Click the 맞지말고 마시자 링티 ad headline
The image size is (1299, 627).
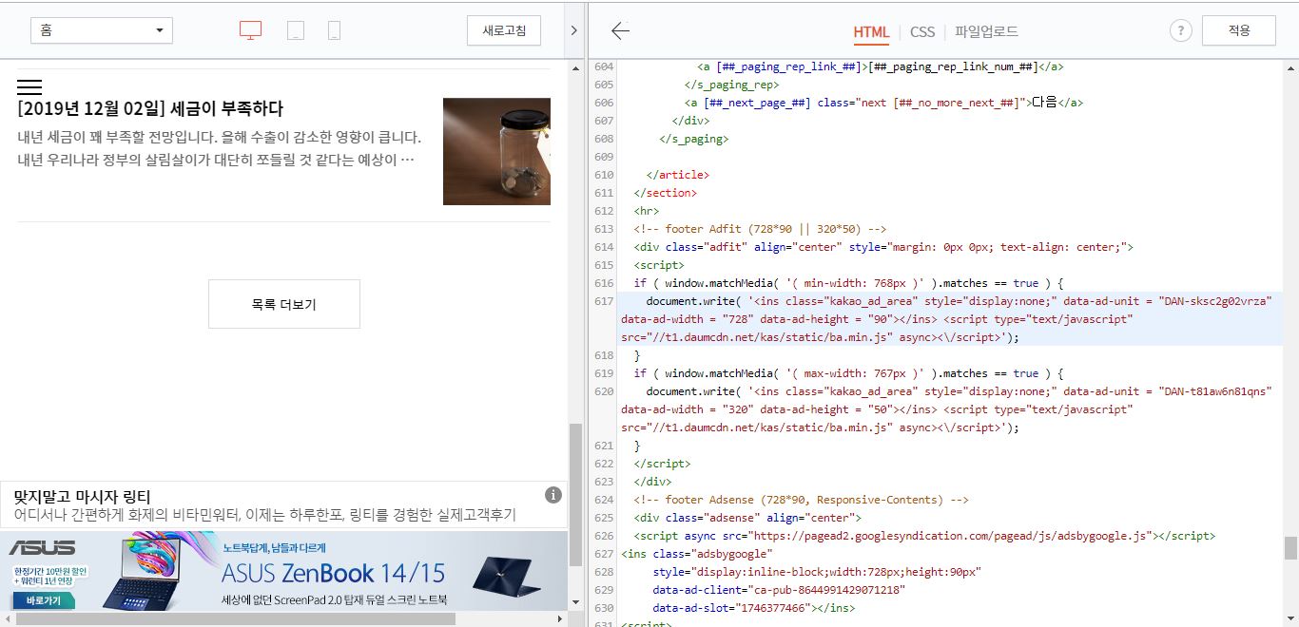click(x=83, y=496)
